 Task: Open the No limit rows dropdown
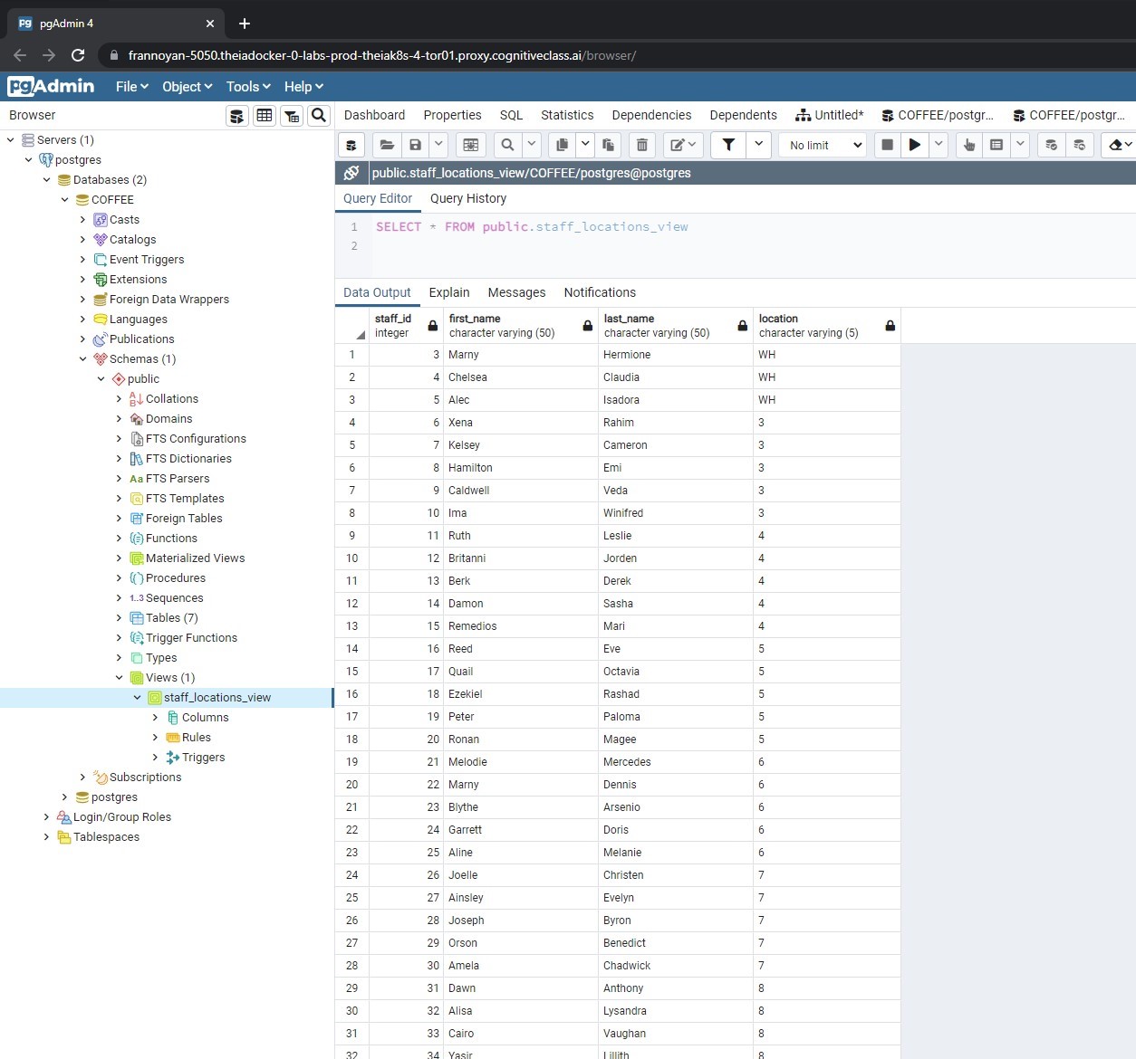pyautogui.click(x=821, y=145)
